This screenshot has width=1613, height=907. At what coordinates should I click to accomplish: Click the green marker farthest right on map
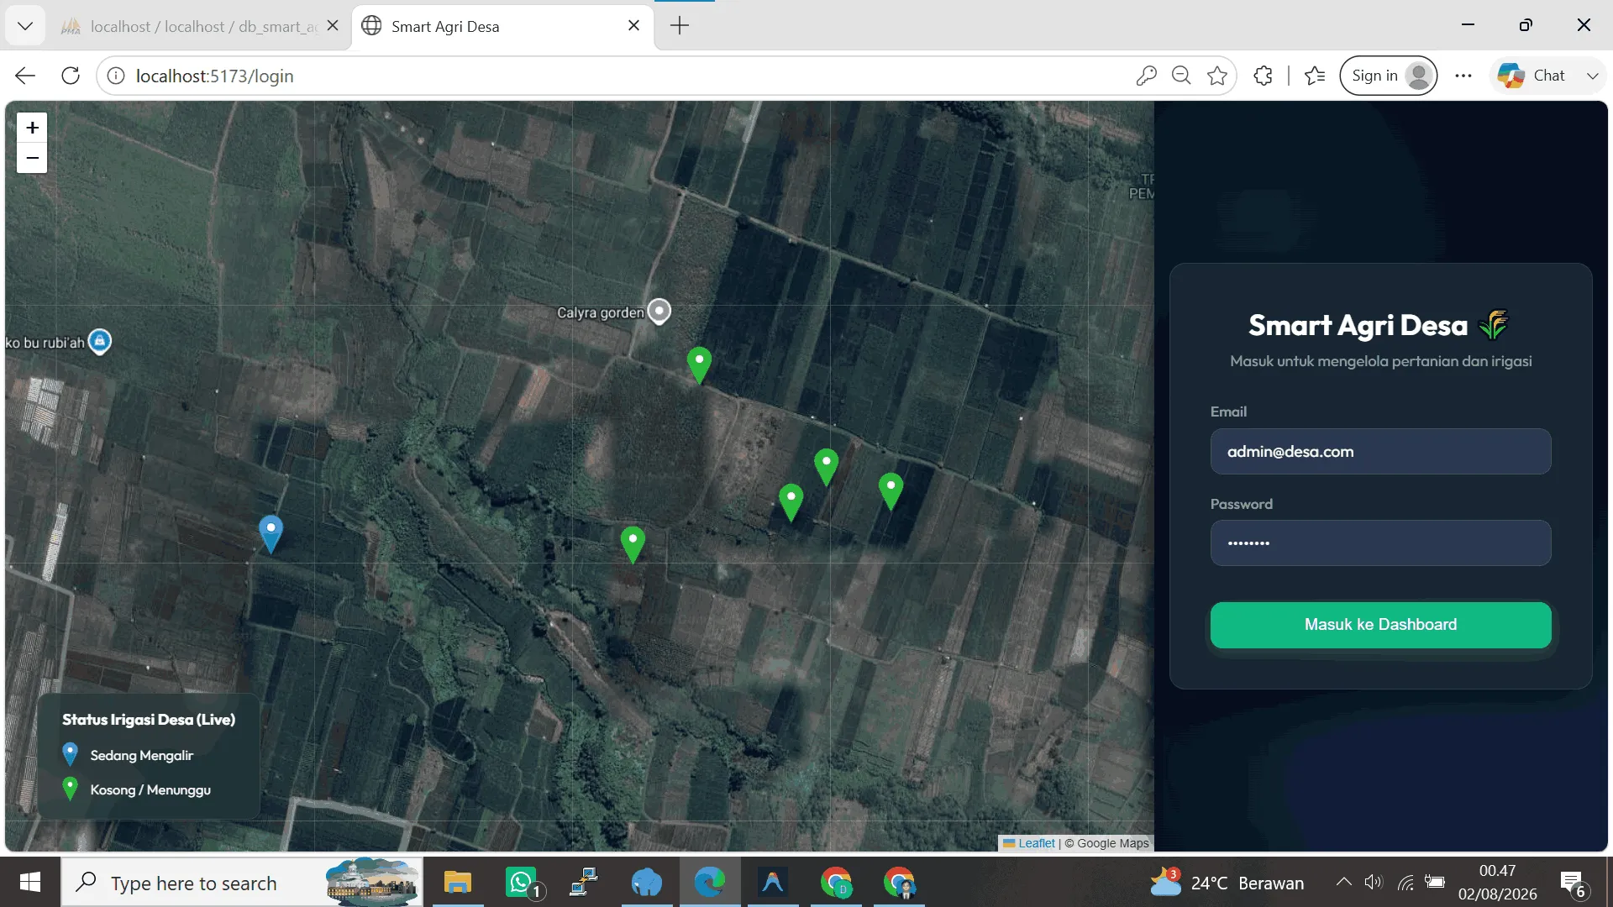click(891, 491)
